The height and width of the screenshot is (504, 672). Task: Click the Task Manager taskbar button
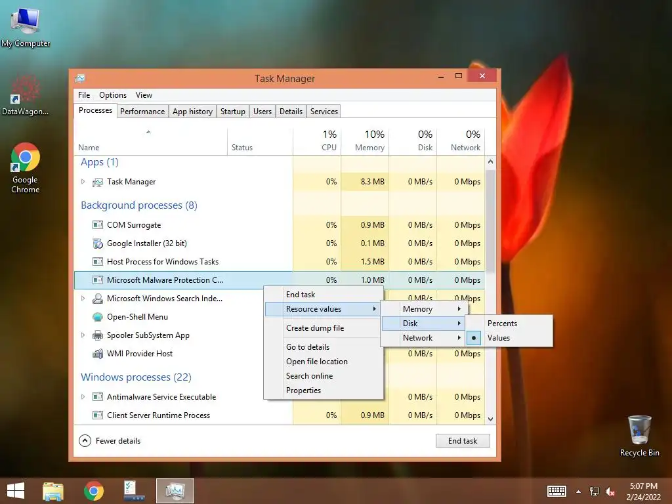click(x=175, y=491)
